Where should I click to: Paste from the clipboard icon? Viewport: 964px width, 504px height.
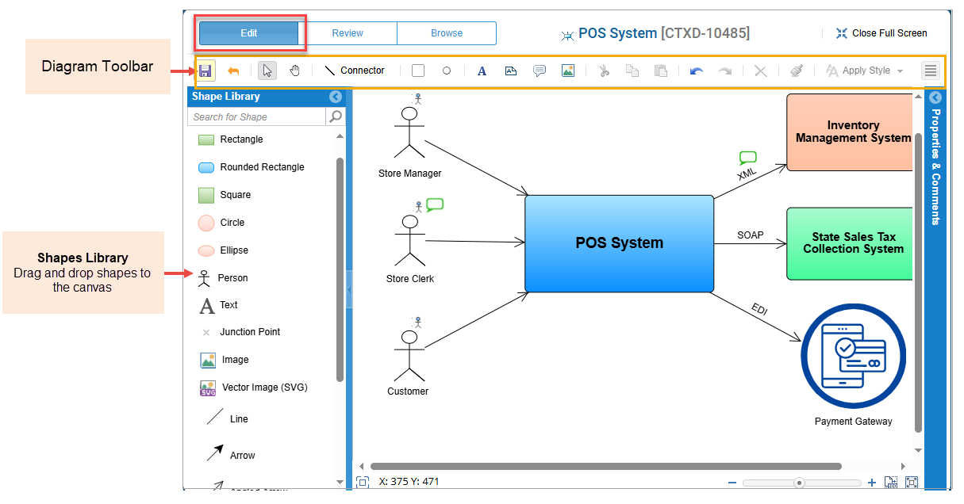pos(661,71)
